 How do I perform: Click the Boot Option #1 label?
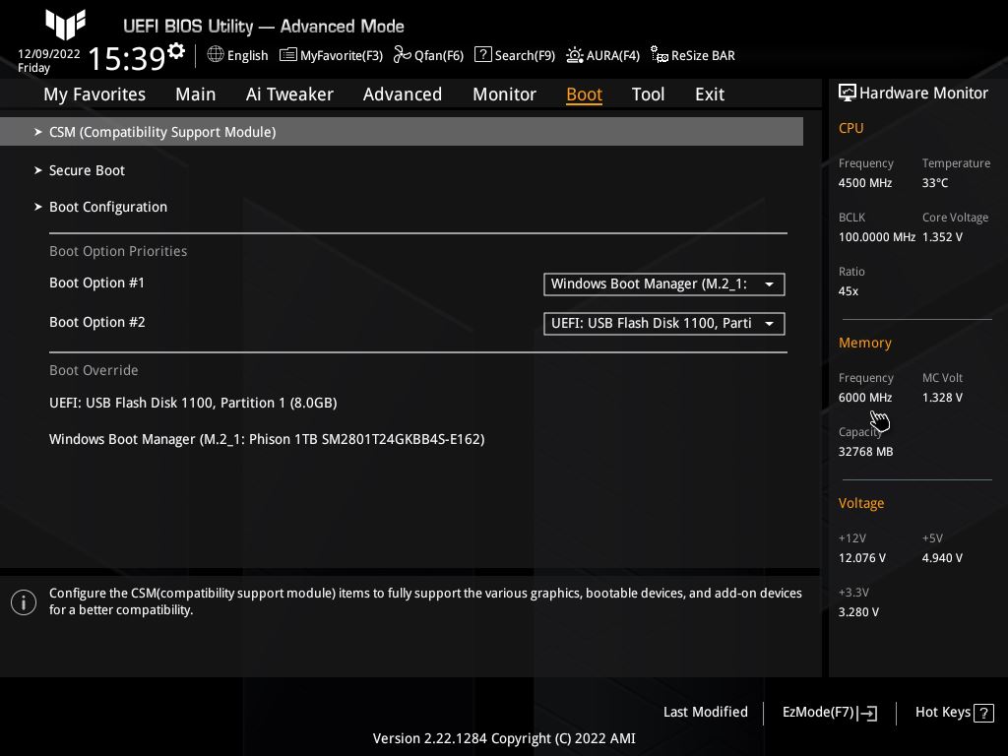point(97,283)
